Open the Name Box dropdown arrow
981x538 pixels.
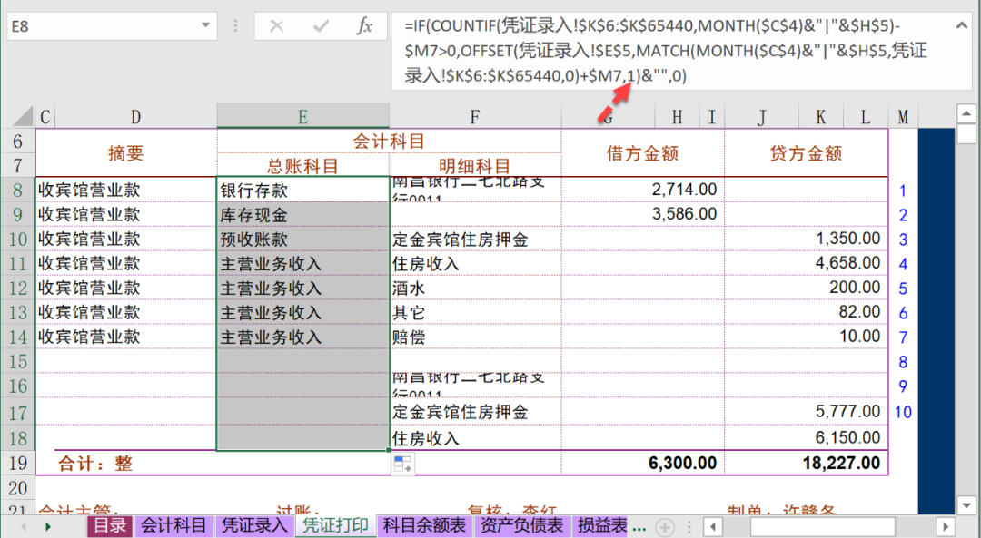tap(205, 25)
